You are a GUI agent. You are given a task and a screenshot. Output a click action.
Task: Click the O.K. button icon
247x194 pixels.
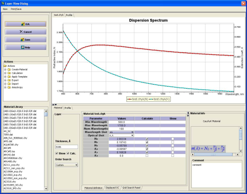pos(23,24)
